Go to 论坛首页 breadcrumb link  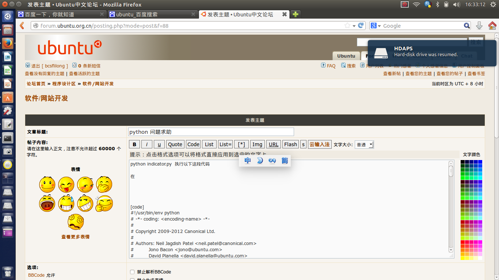click(x=36, y=83)
